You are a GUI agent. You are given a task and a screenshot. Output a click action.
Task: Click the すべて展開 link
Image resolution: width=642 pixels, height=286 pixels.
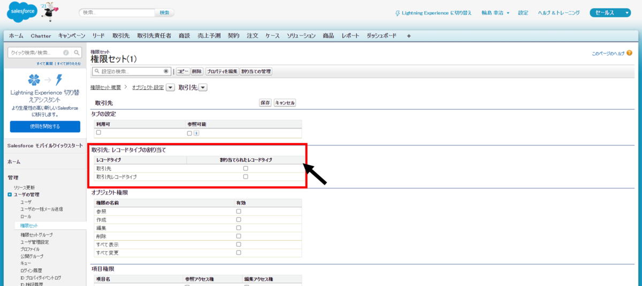coord(45,63)
